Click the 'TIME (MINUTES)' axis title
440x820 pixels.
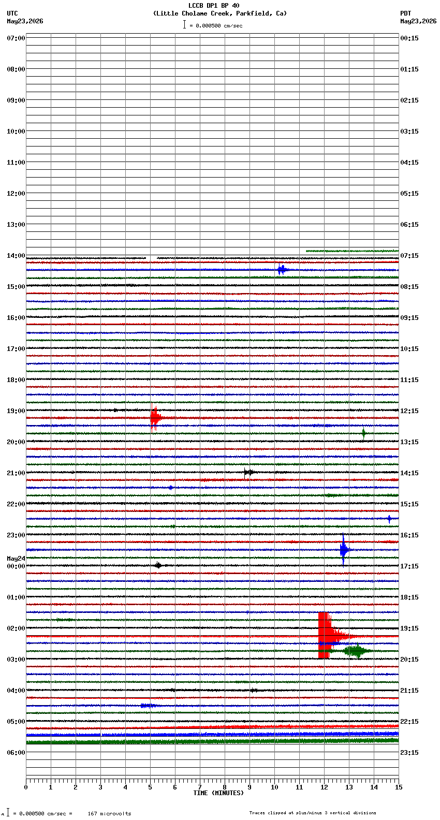pos(218,793)
